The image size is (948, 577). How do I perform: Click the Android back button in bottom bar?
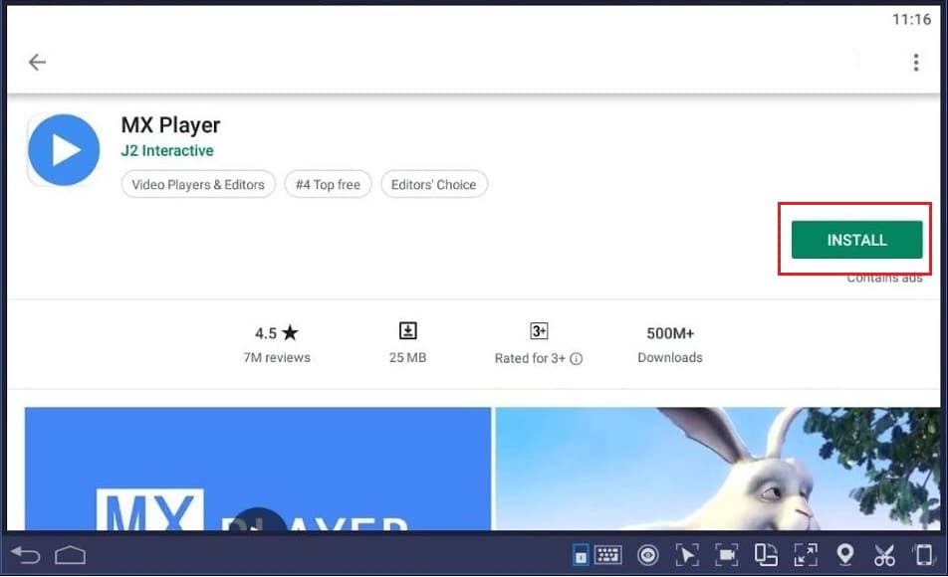(x=26, y=555)
